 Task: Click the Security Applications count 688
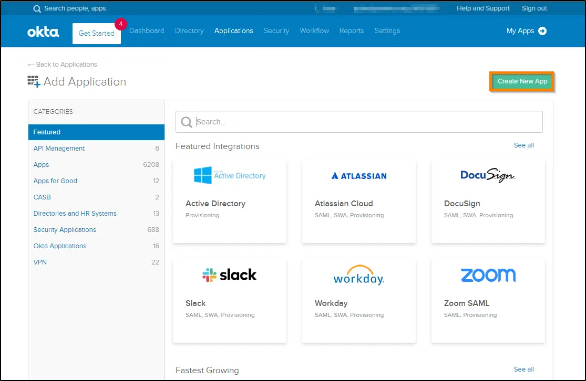coord(153,230)
